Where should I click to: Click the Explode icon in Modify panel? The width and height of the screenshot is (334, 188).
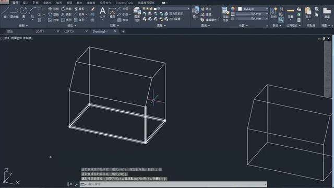click(x=92, y=15)
